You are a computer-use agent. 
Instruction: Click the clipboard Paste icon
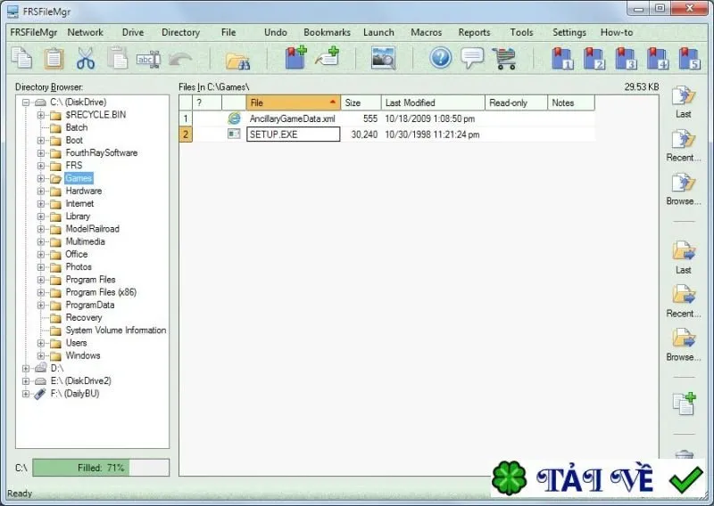(x=54, y=58)
